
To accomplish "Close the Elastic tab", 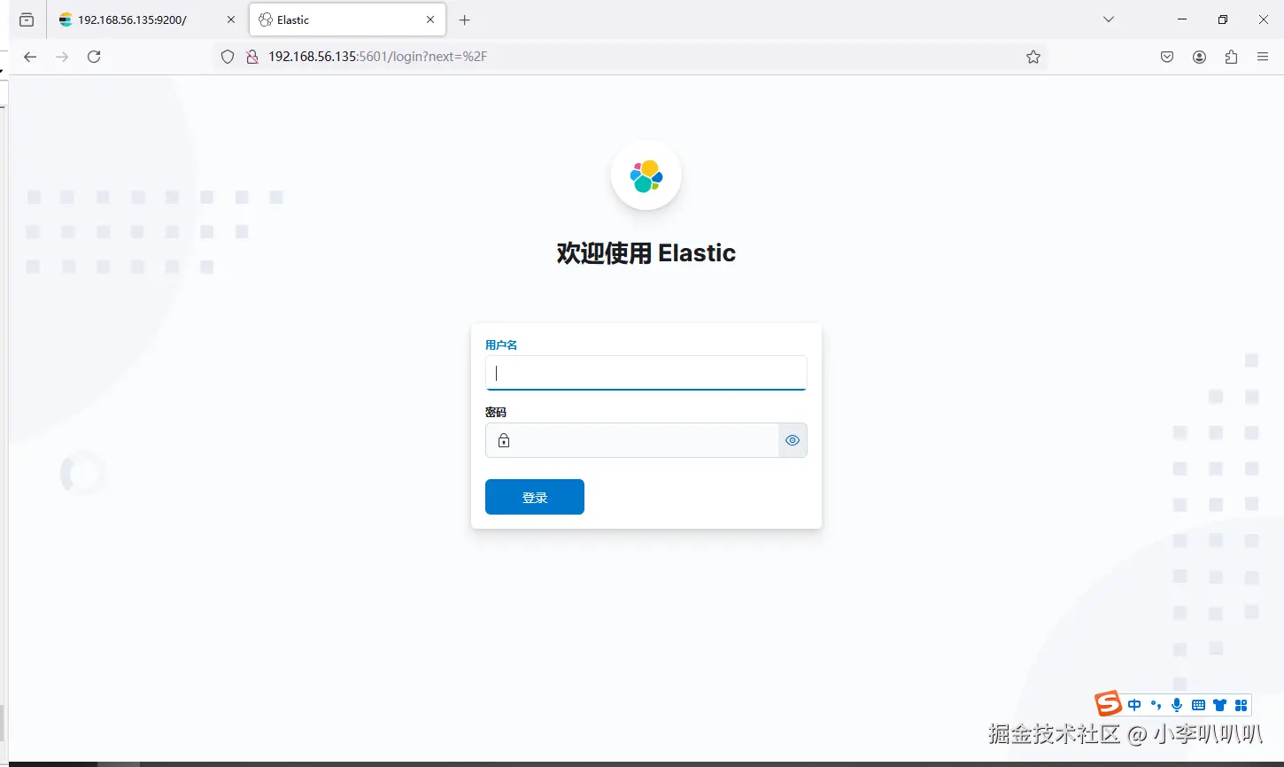I will tap(430, 19).
